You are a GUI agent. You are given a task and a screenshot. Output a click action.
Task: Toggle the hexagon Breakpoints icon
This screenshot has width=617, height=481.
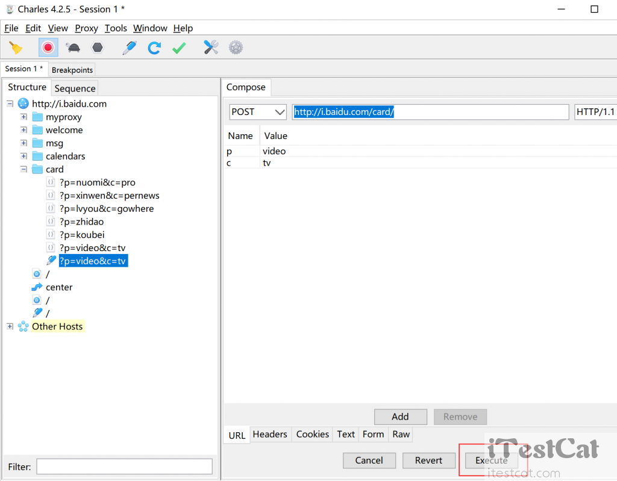(x=97, y=48)
